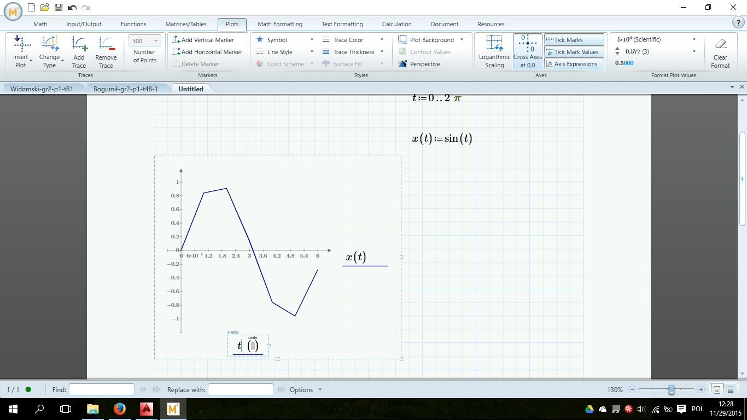Switch to the Functions ribbon tab
This screenshot has height=420, width=747.
(x=133, y=24)
